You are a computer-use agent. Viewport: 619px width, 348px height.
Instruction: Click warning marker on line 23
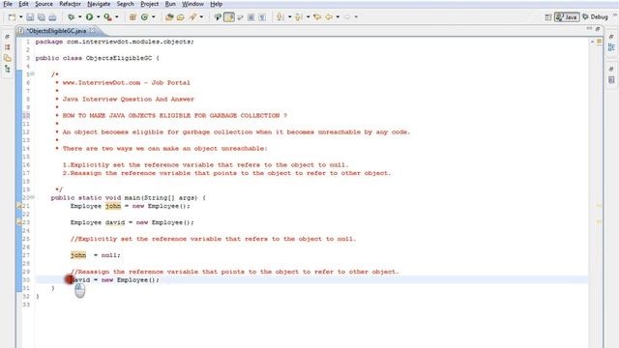(18, 222)
